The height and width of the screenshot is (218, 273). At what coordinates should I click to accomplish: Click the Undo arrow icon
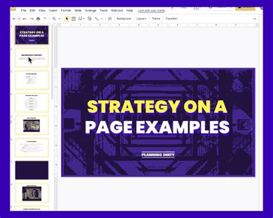pos(25,19)
